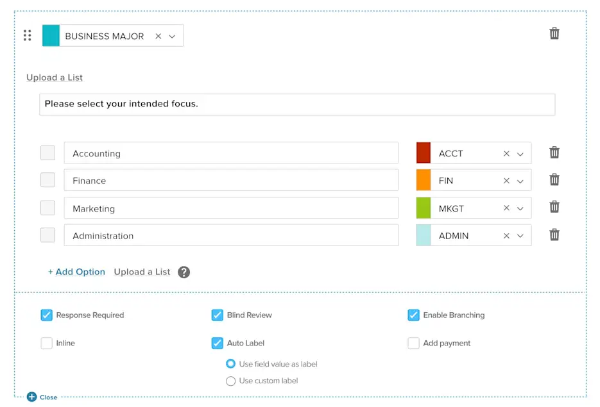Expand the ADMIN label dropdown arrow
Image resolution: width=600 pixels, height=407 pixels.
(520, 236)
